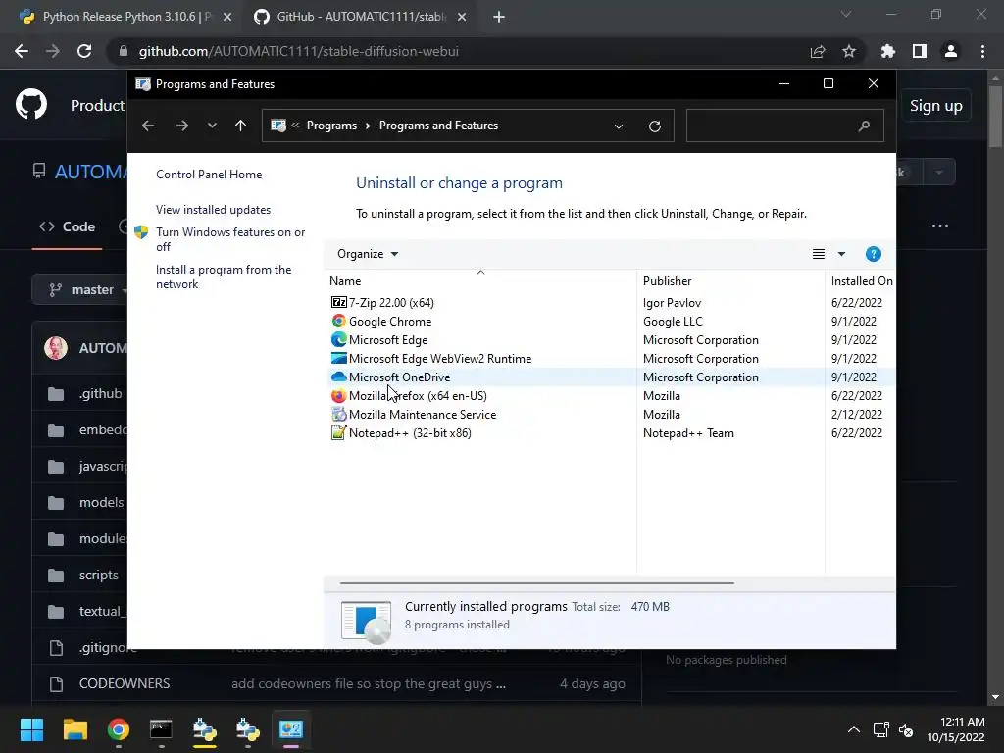Click the search magnifier icon in Control Panel
This screenshot has width=1004, height=753.
[x=865, y=125]
